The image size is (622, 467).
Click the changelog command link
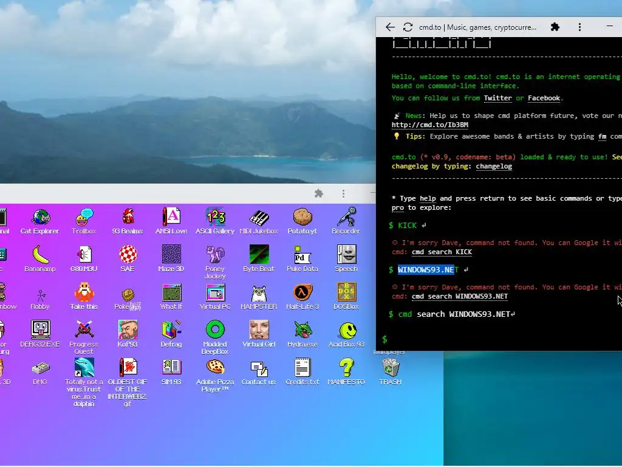tap(494, 166)
